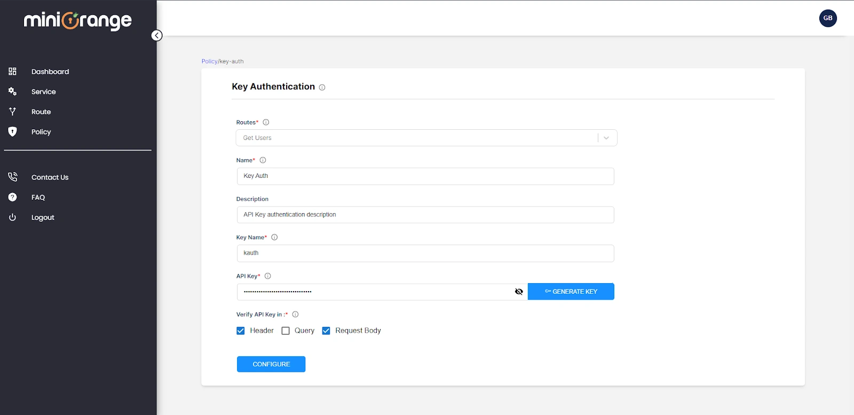Click the Route fork icon

12,112
